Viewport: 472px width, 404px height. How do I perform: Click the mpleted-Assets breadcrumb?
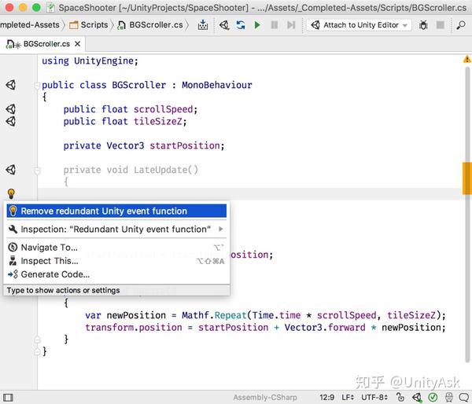coord(30,25)
